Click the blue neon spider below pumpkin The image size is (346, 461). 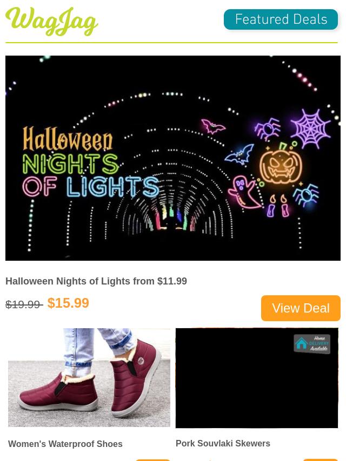coord(306,195)
